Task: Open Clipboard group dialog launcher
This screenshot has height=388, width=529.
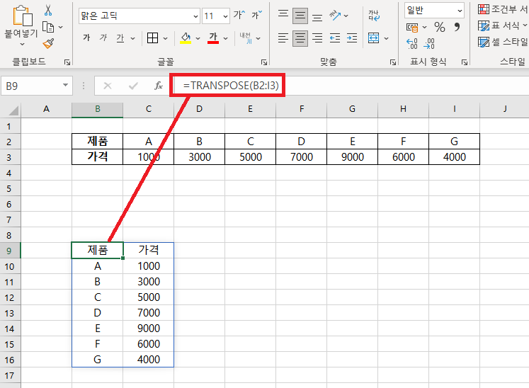Action: coord(67,62)
